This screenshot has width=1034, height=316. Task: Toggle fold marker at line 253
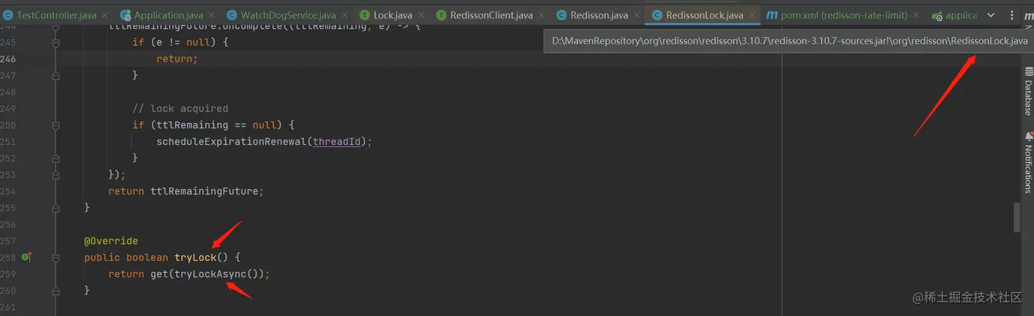pos(55,175)
